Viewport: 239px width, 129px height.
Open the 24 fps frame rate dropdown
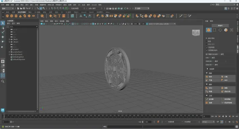coord(208,122)
